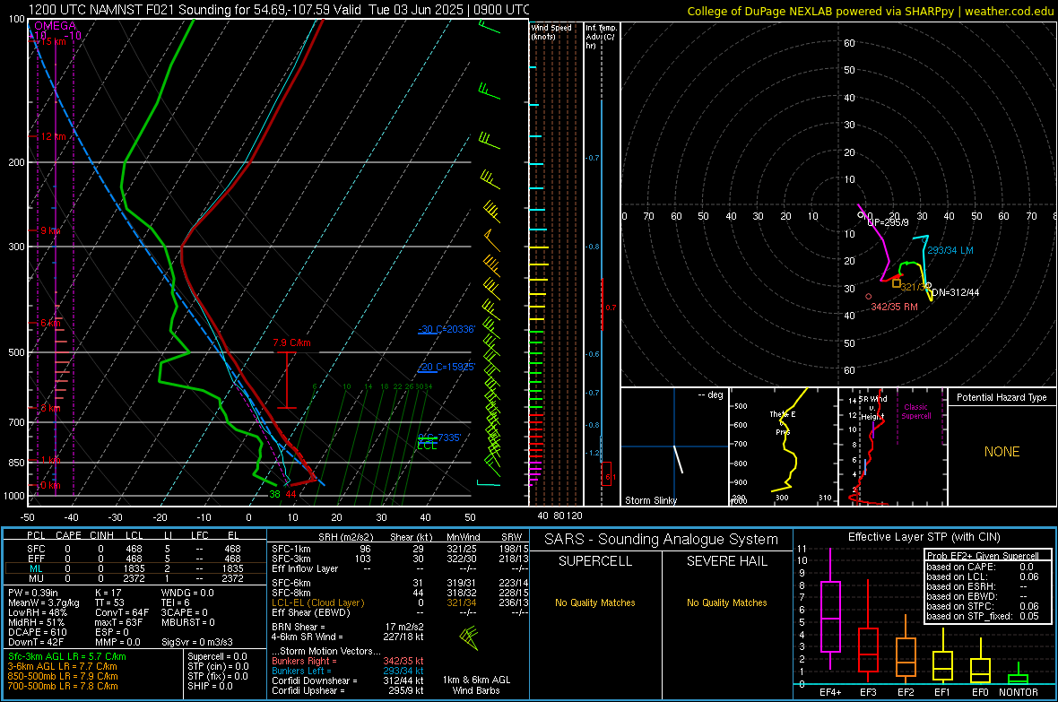Screen dimensions: 1058x702
Task: Click the SFC parcel row label
Action: [x=36, y=549]
